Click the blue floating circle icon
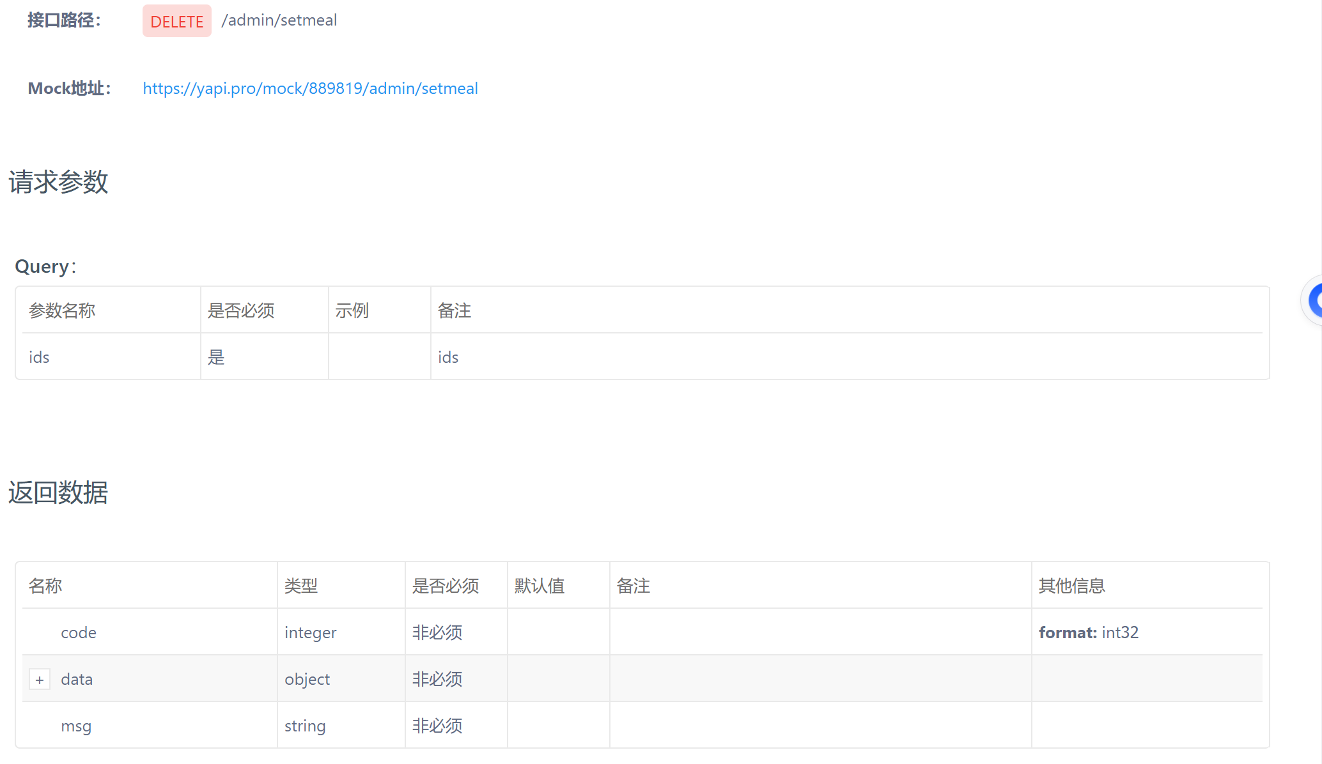The width and height of the screenshot is (1322, 764). pos(1314,300)
